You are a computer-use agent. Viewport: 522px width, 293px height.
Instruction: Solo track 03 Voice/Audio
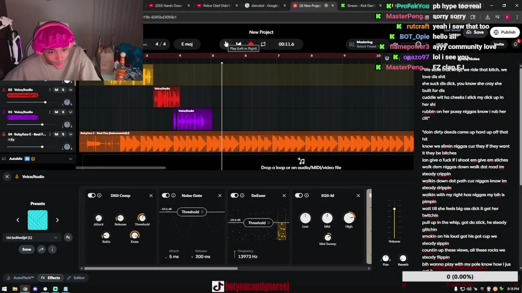click(x=63, y=112)
